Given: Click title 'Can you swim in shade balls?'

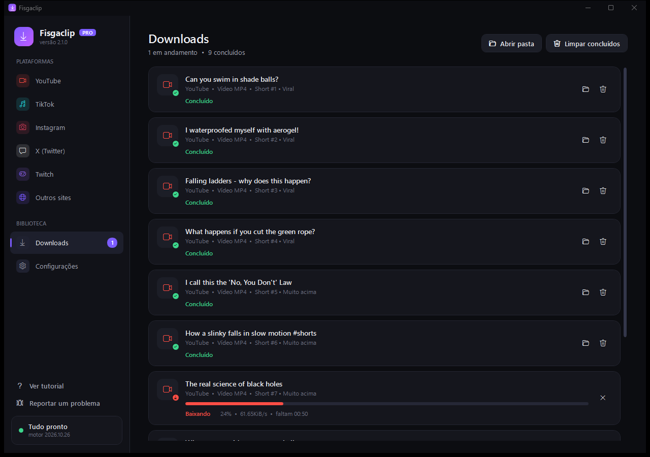Looking at the screenshot, I should click(232, 79).
